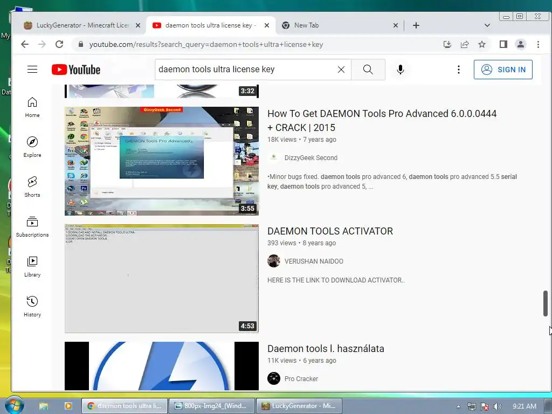Click the Pro Cracker channel avatar

click(x=273, y=379)
